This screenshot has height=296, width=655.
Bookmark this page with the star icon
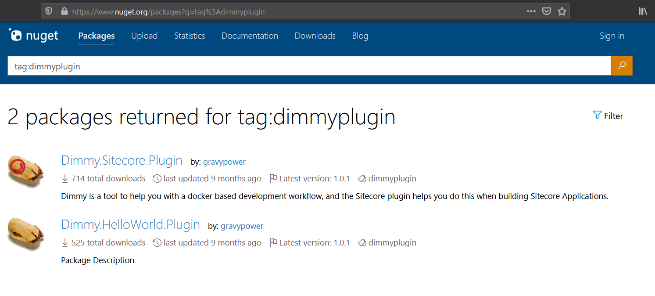[562, 11]
